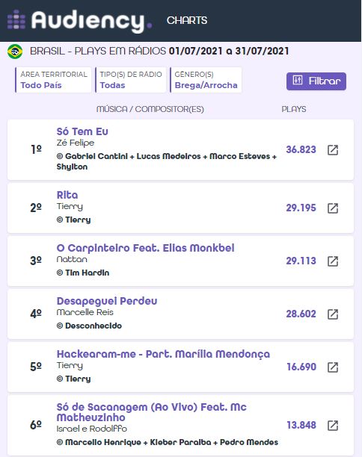Open external link icon for Só Tem Eu
The width and height of the screenshot is (362, 457).
pyautogui.click(x=333, y=150)
